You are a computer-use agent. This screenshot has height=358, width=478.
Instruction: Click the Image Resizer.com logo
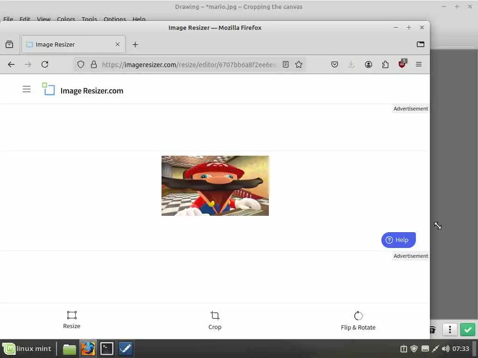pos(83,89)
